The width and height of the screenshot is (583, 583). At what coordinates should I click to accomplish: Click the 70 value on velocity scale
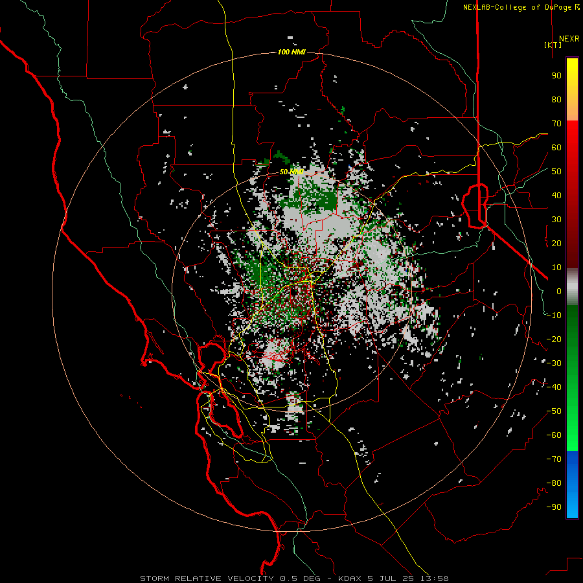coord(556,124)
